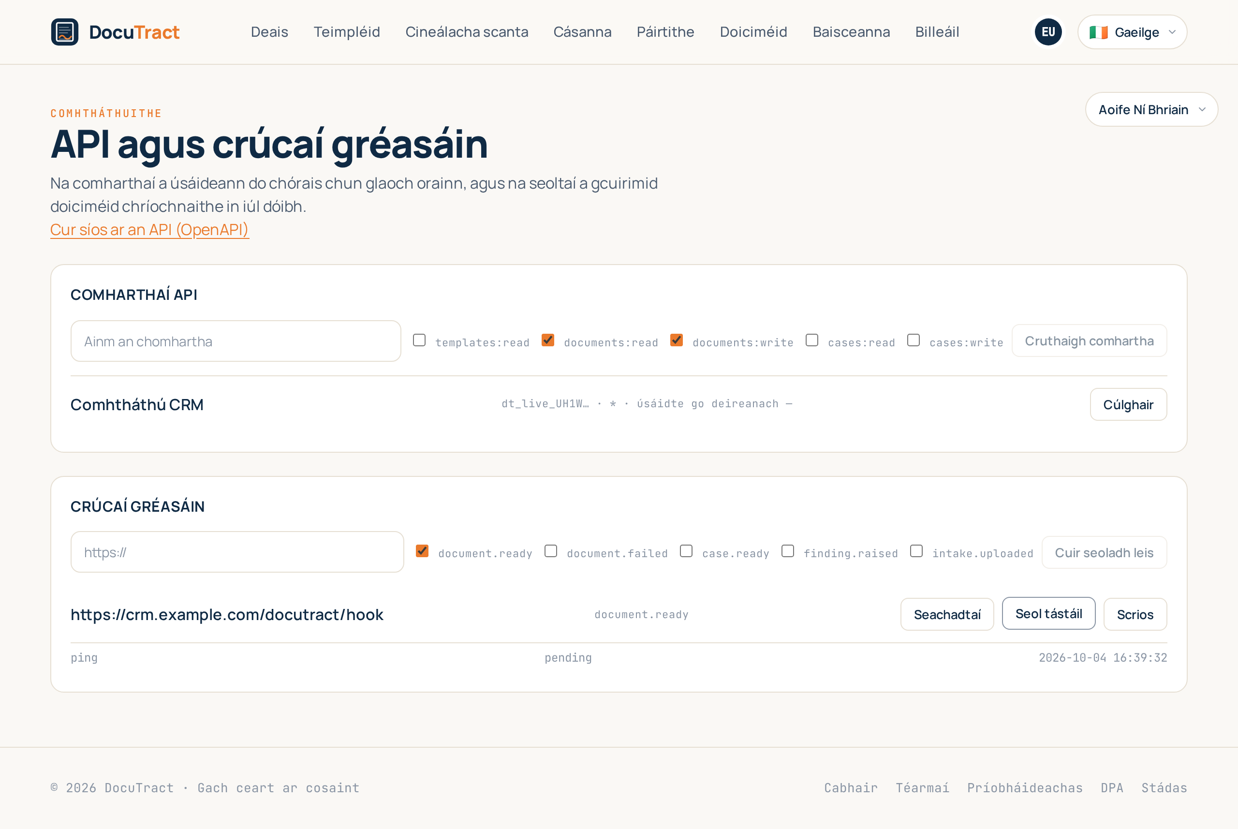Screen dimensions: 1238x829
Task: Click the DocuTract logo icon
Action: (x=64, y=32)
